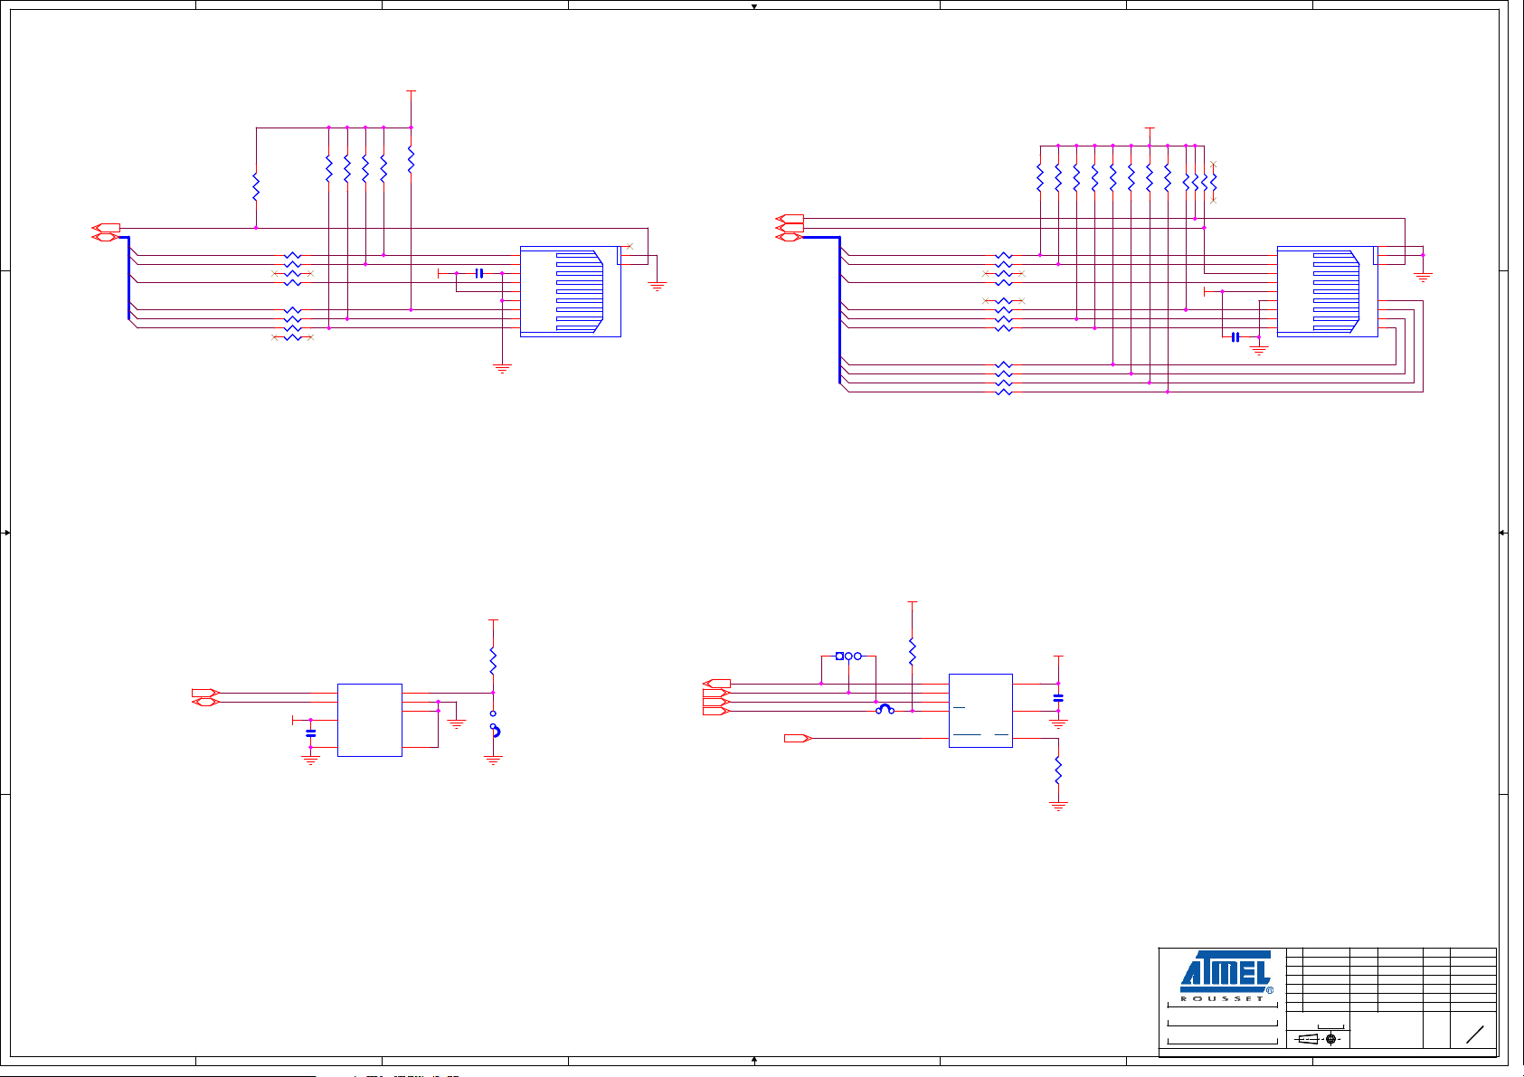Select ground symbol right of top-right connector

1423,277
